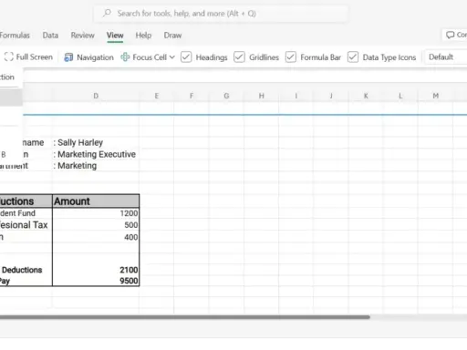Click the cell containing Sally Harley
This screenshot has height=350, width=467.
coord(96,142)
